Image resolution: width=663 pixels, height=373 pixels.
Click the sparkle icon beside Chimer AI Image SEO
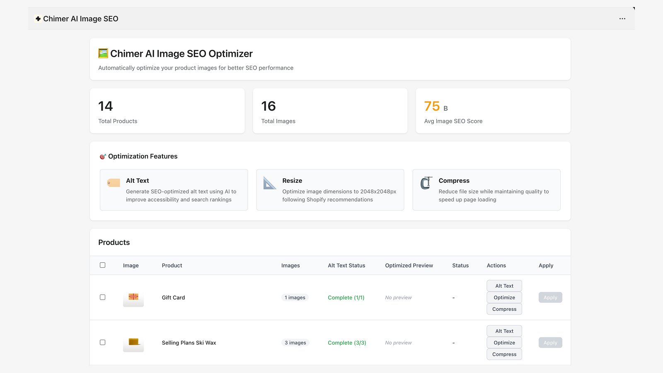point(38,19)
